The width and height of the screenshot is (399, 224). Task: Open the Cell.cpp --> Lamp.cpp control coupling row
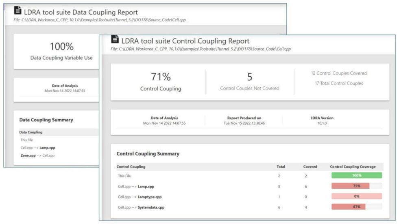(x=250, y=186)
